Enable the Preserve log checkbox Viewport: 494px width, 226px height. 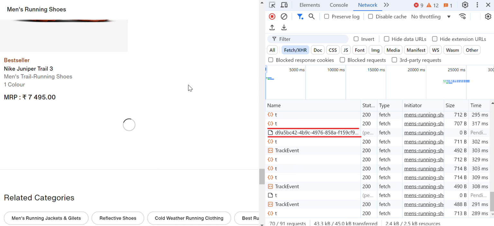tap(326, 16)
